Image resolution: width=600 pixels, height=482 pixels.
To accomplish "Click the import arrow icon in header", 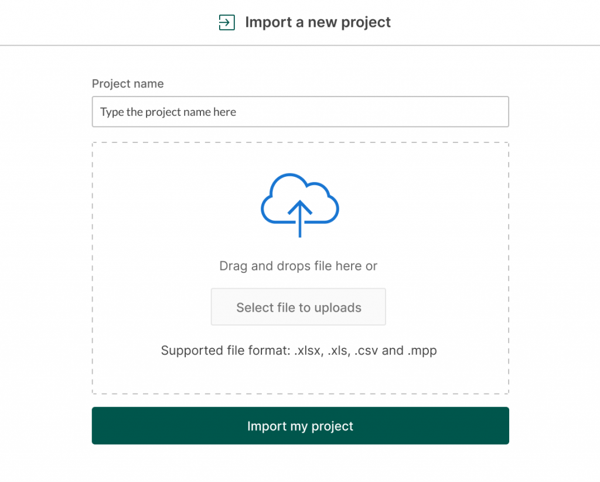I will (x=227, y=22).
